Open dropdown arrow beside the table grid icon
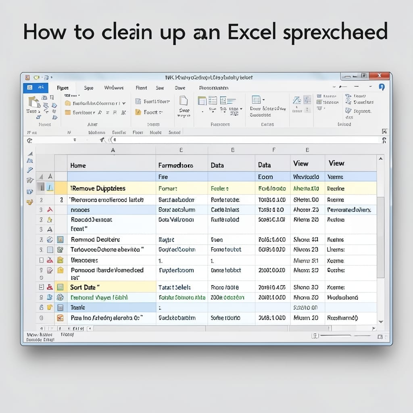Viewport: 413px width, 413px height. tap(263, 100)
